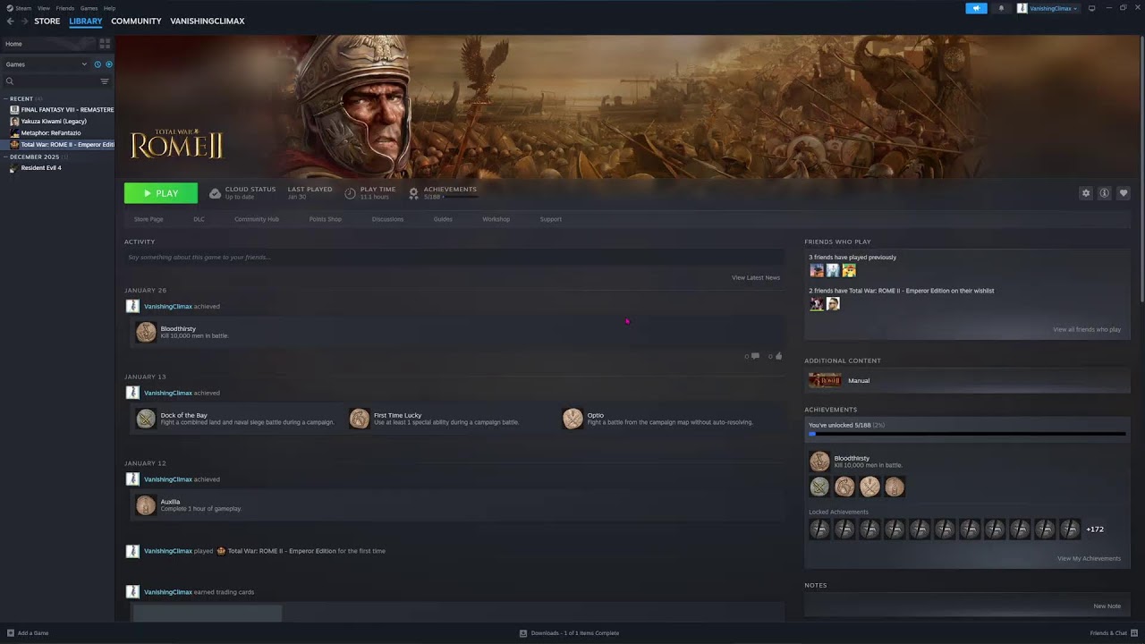Open the Guides link
Image resolution: width=1145 pixels, height=644 pixels.
[443, 219]
